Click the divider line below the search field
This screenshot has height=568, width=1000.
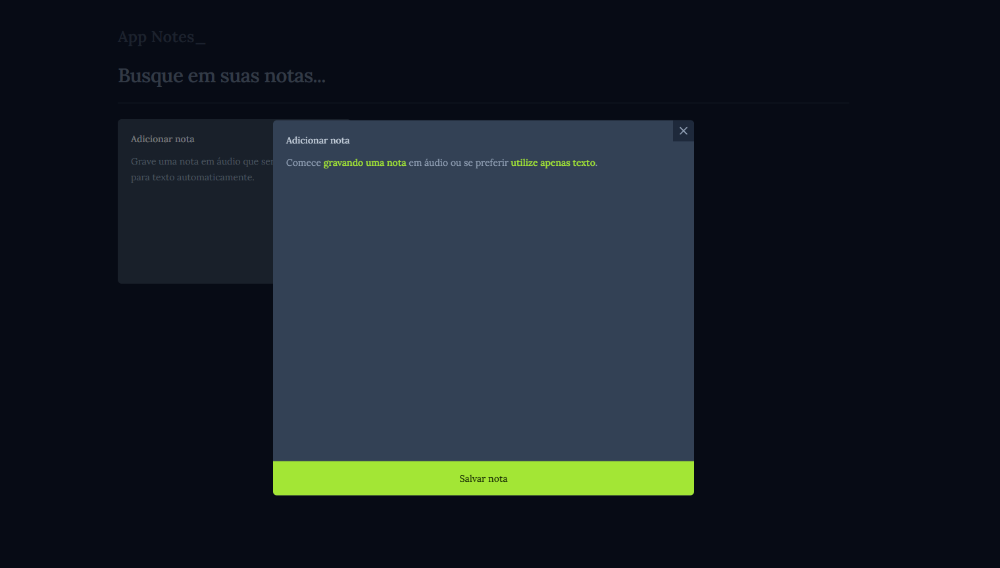tap(484, 103)
